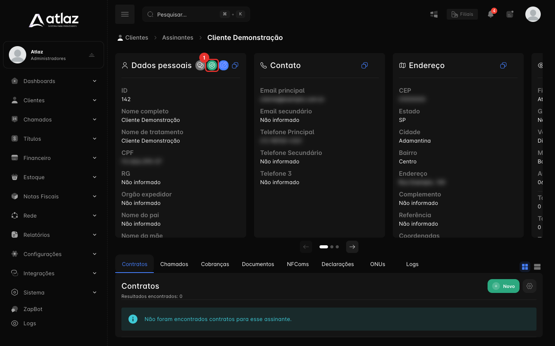
Task: Open the Filiais button in header
Action: 462,14
